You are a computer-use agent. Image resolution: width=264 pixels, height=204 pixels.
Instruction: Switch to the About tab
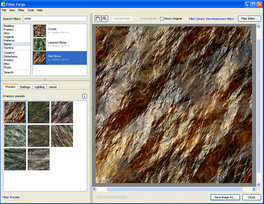[53, 87]
